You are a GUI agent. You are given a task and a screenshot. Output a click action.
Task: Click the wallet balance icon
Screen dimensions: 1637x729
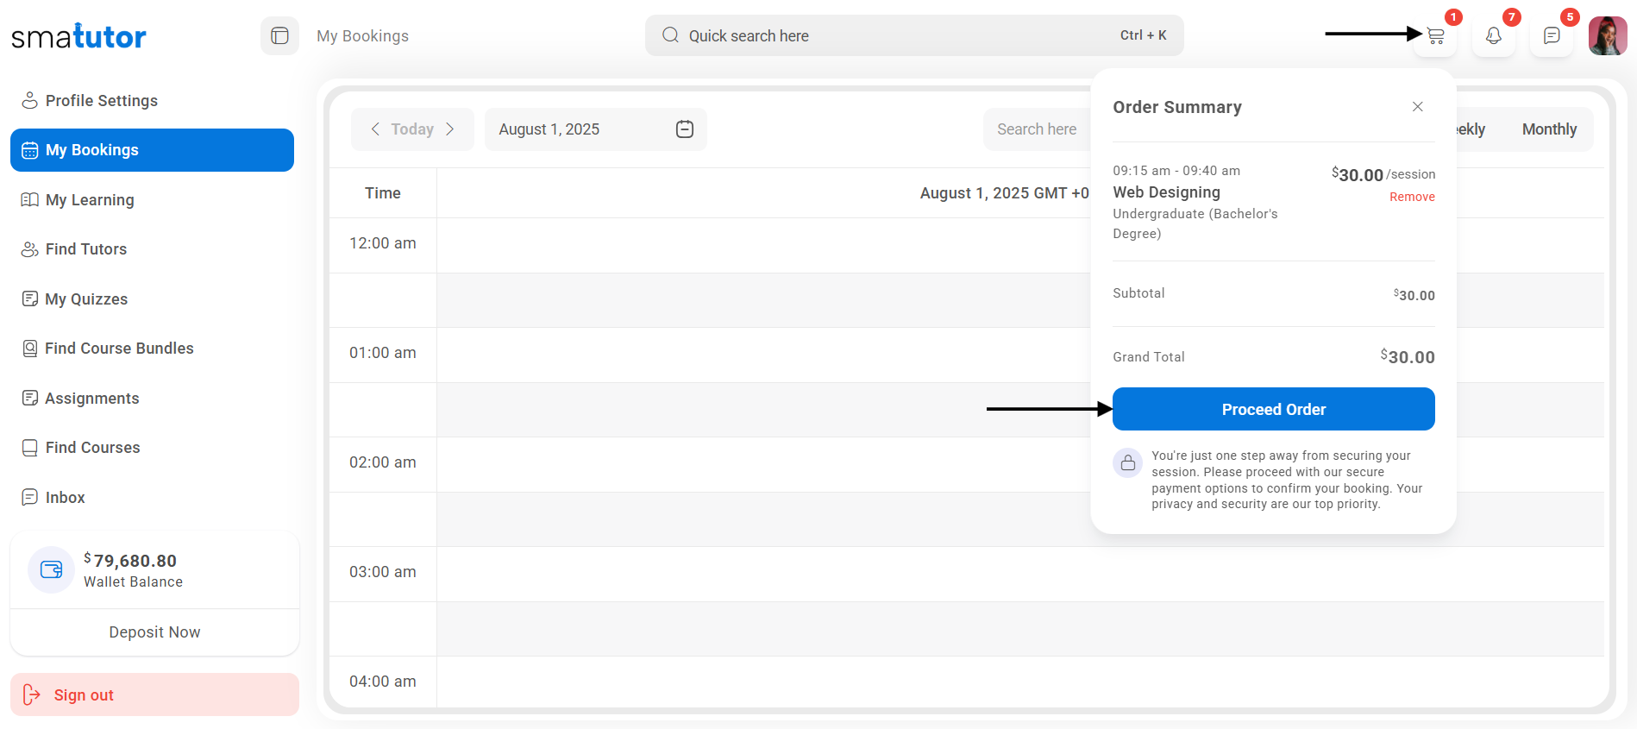(52, 569)
